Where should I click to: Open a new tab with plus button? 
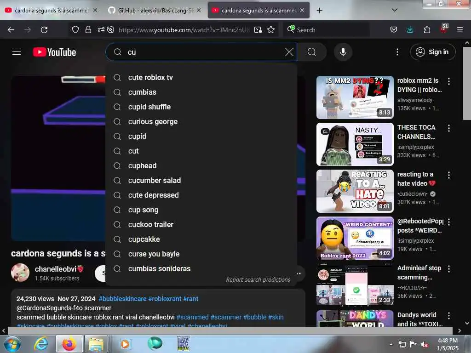[319, 11]
